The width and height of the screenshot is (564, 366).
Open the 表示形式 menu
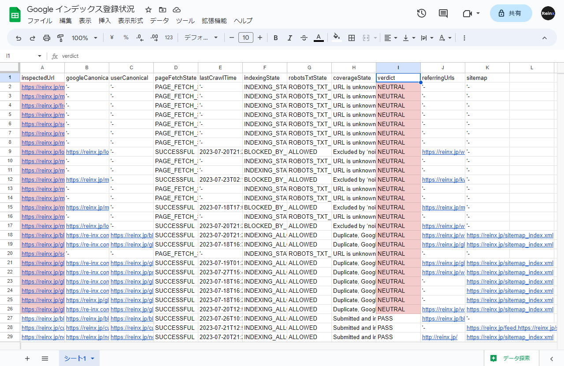coord(130,21)
